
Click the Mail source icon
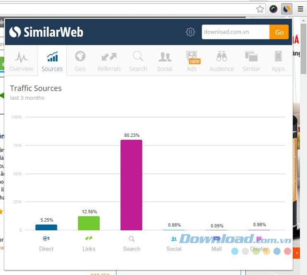216,239
